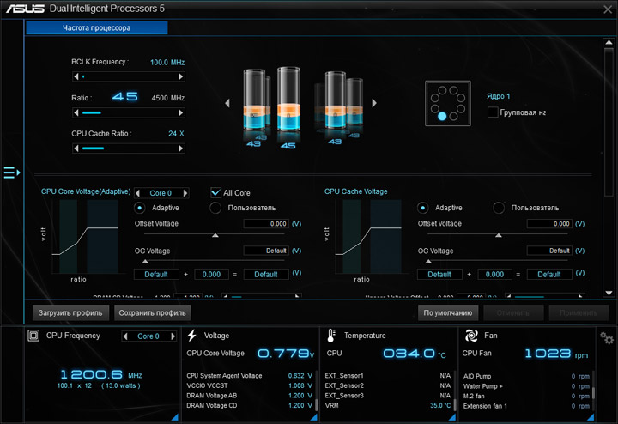Image resolution: width=618 pixels, height=424 pixels.
Task: Click the Ядро 1 label
Action: 498,96
